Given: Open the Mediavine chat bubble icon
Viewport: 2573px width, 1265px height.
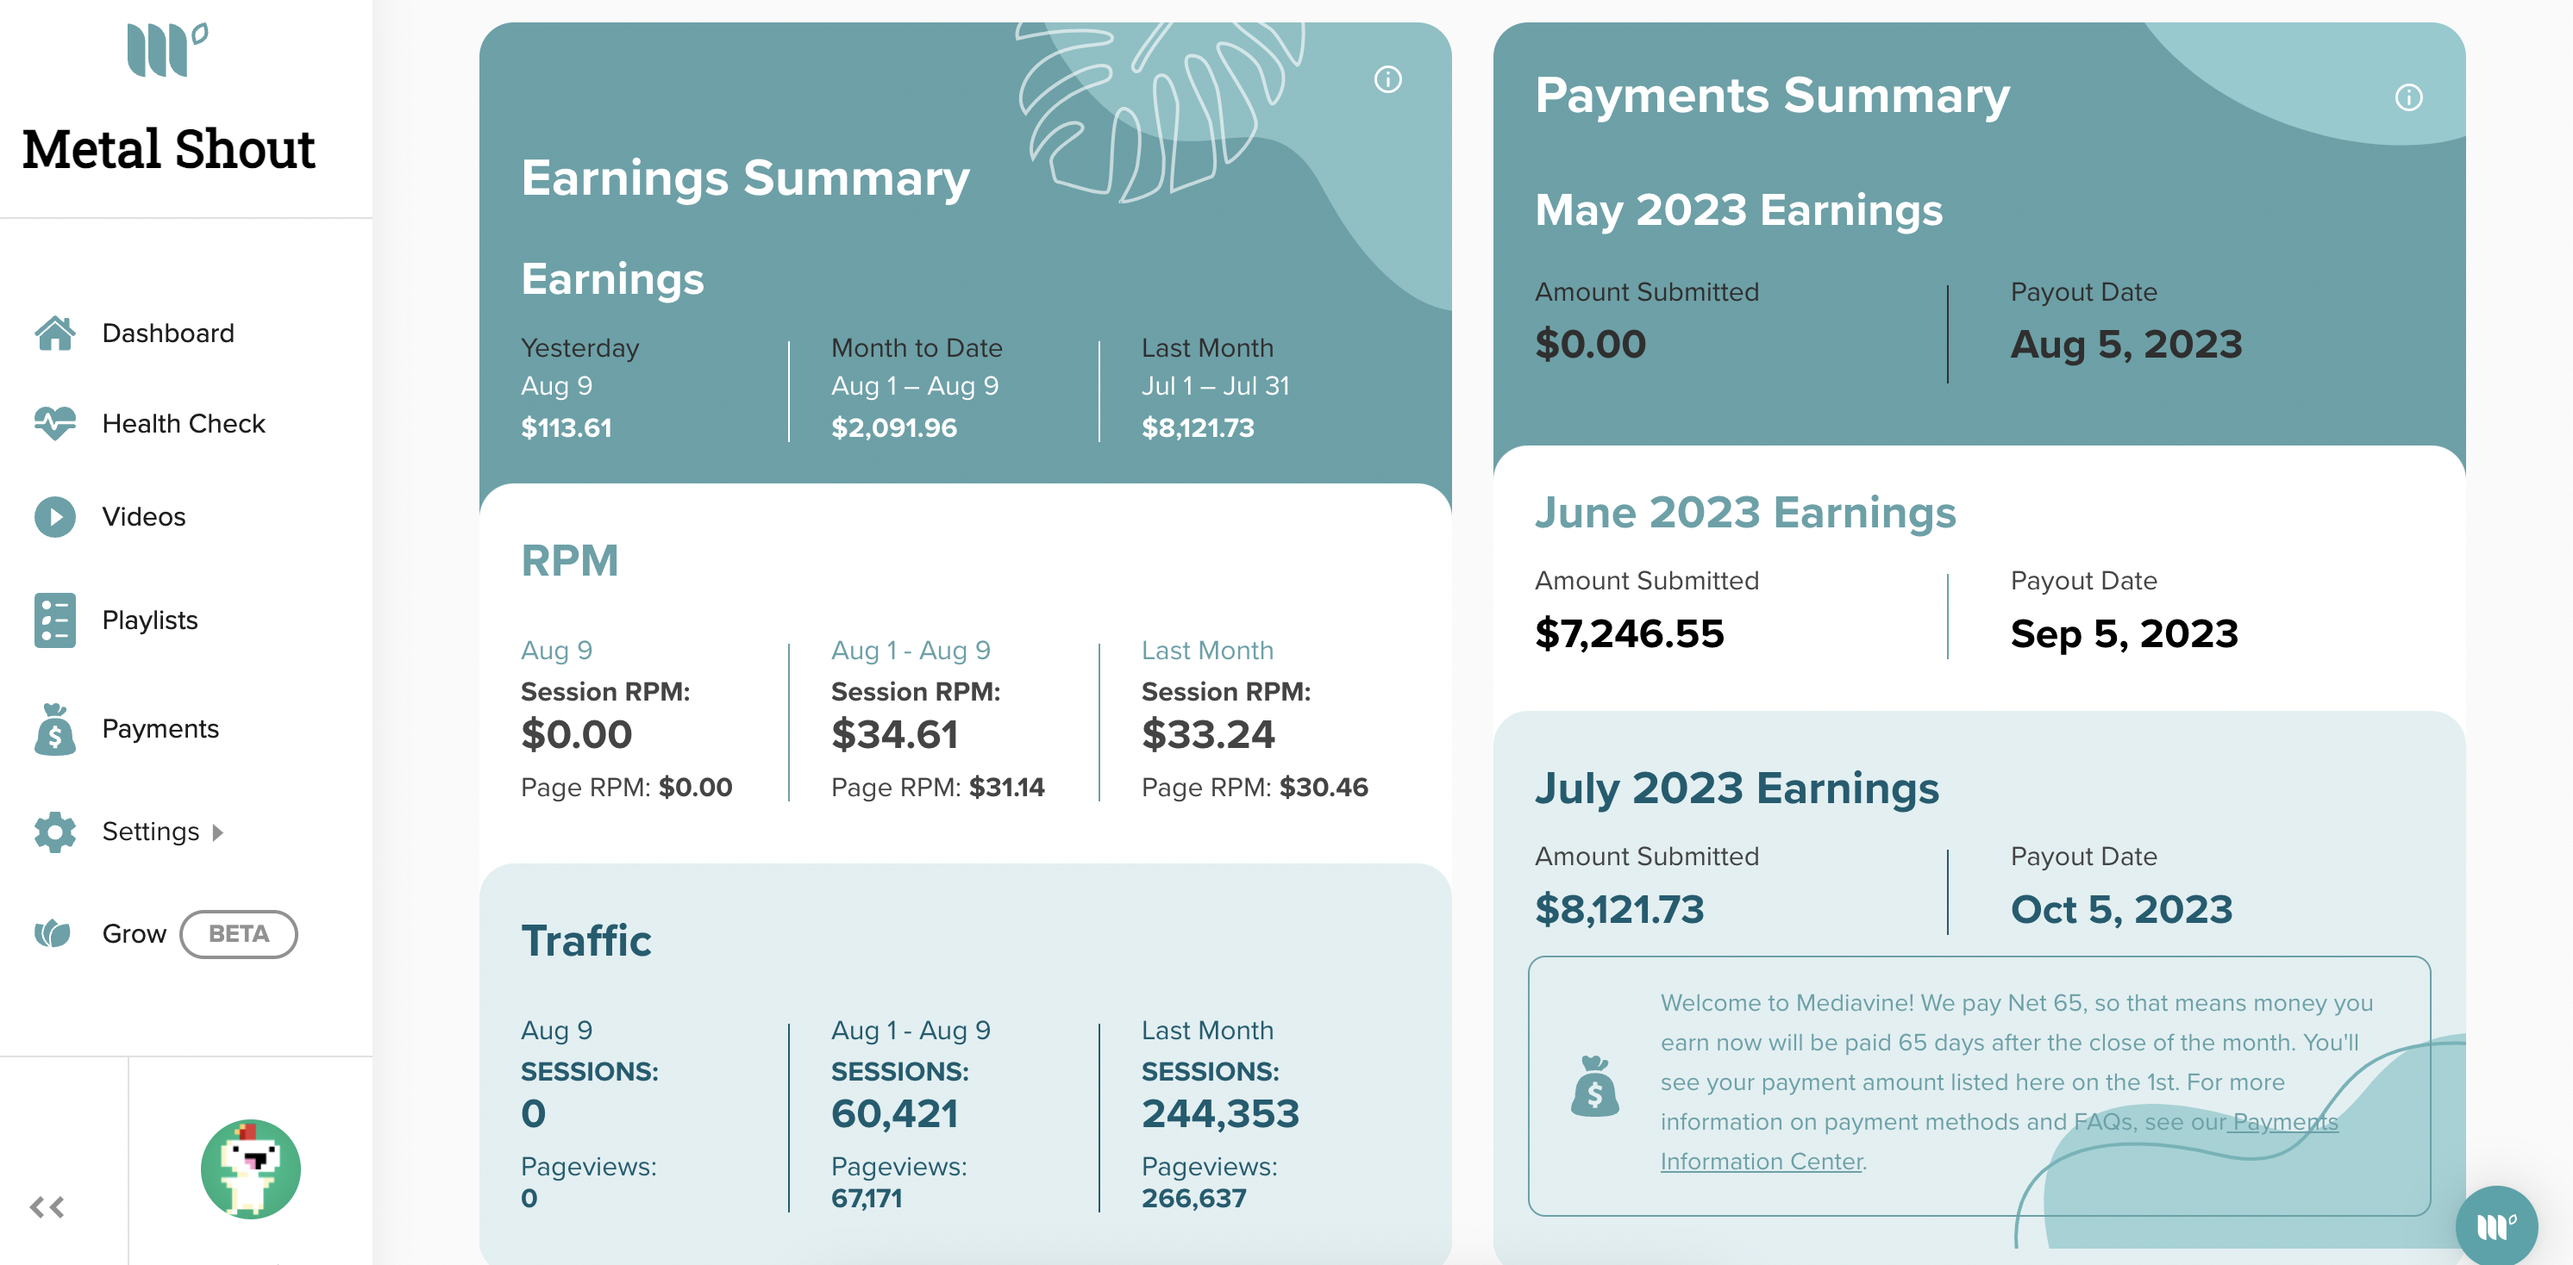Looking at the screenshot, I should pos(2496,1225).
